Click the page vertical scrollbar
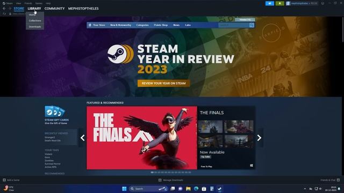The width and height of the screenshot is (344, 193). pos(342,29)
